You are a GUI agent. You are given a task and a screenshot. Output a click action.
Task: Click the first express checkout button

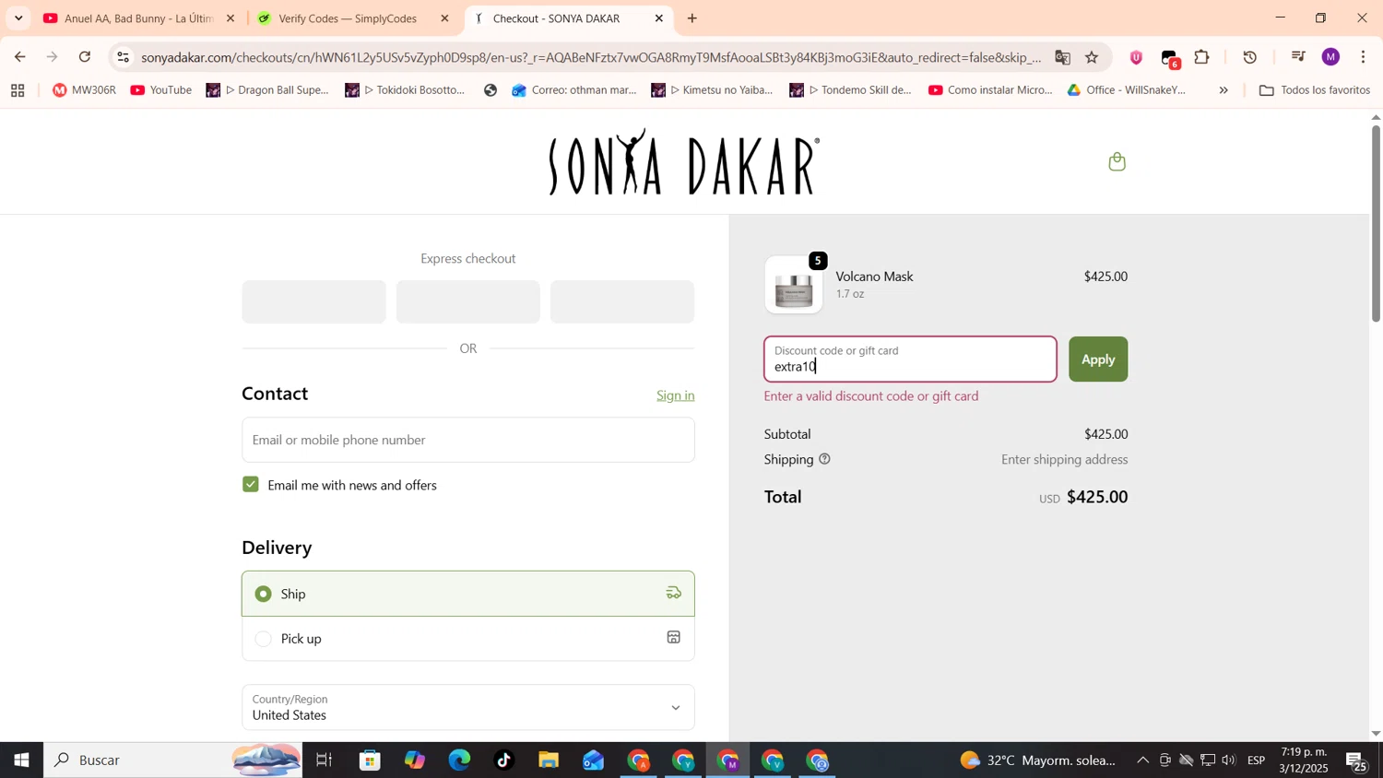tap(313, 301)
